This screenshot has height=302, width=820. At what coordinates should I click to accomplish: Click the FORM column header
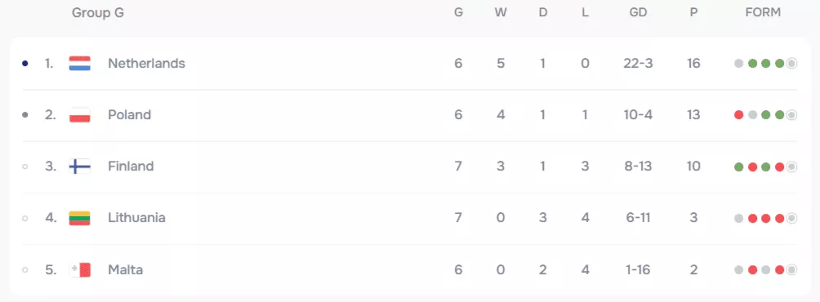[763, 12]
